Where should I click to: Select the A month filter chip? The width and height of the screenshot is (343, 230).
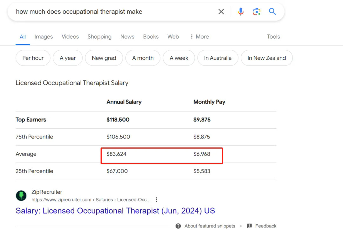143,58
